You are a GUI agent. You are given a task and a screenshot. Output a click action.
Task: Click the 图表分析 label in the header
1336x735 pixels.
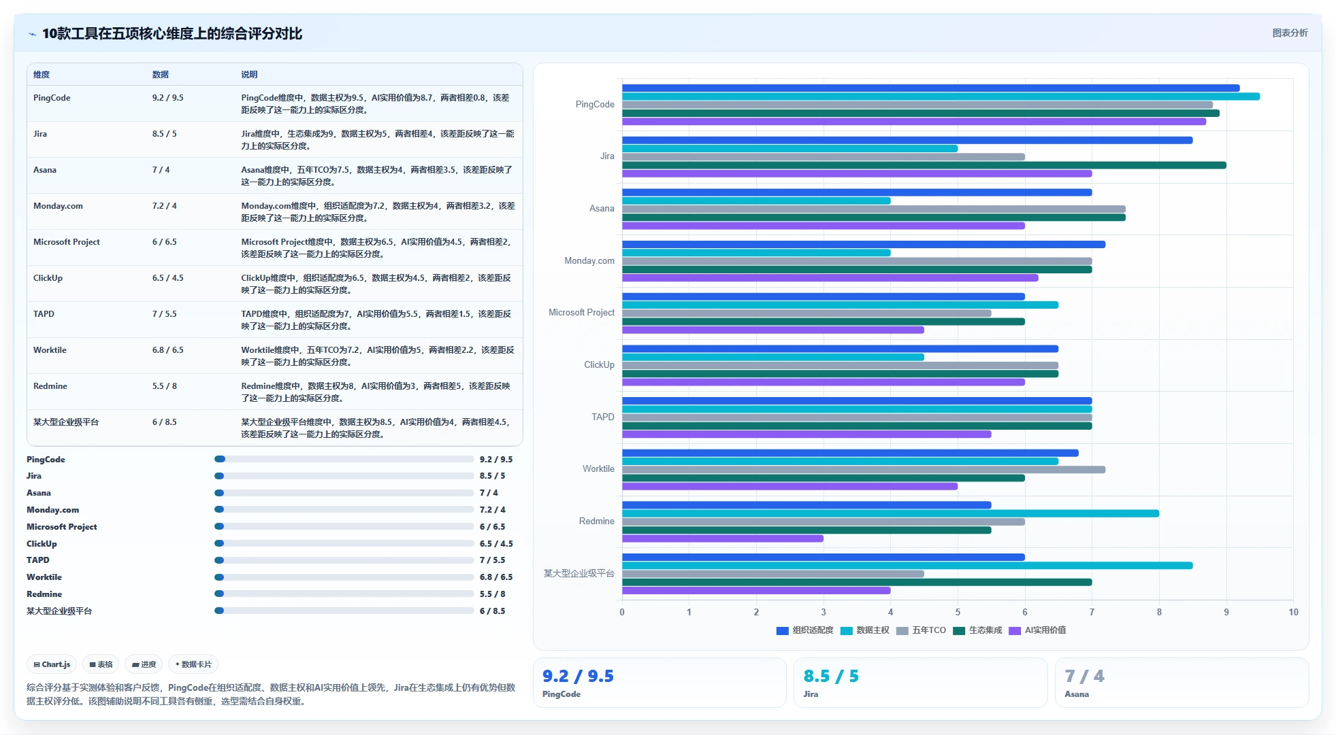[1290, 33]
